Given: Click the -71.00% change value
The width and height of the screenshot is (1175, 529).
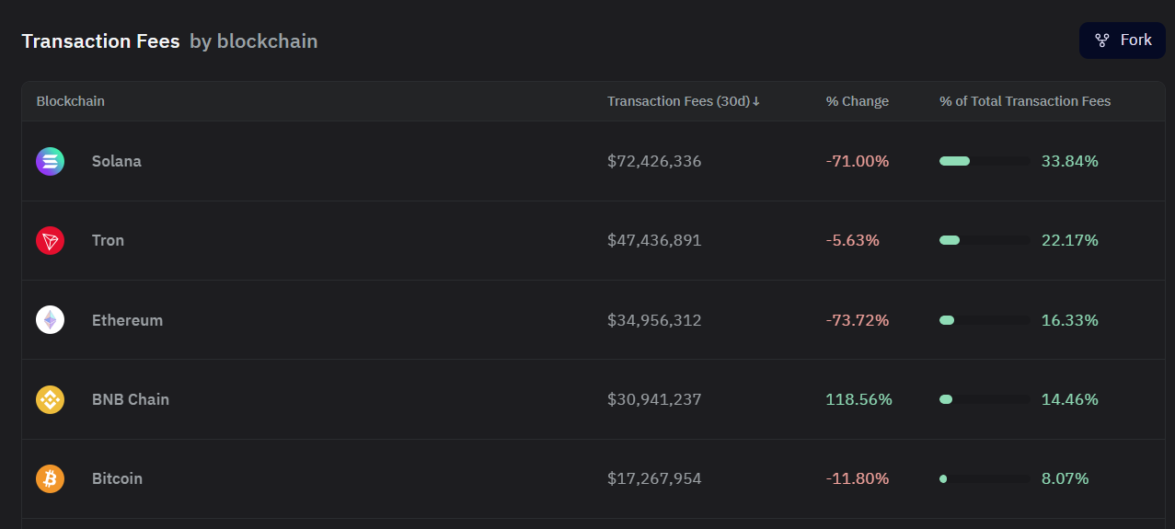Looking at the screenshot, I should pos(858,161).
